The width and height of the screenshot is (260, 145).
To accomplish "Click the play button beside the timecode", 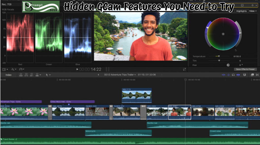I will 77,69.
